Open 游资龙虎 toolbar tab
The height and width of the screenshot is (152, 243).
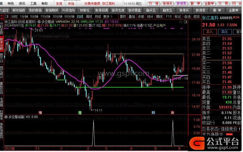118,10
